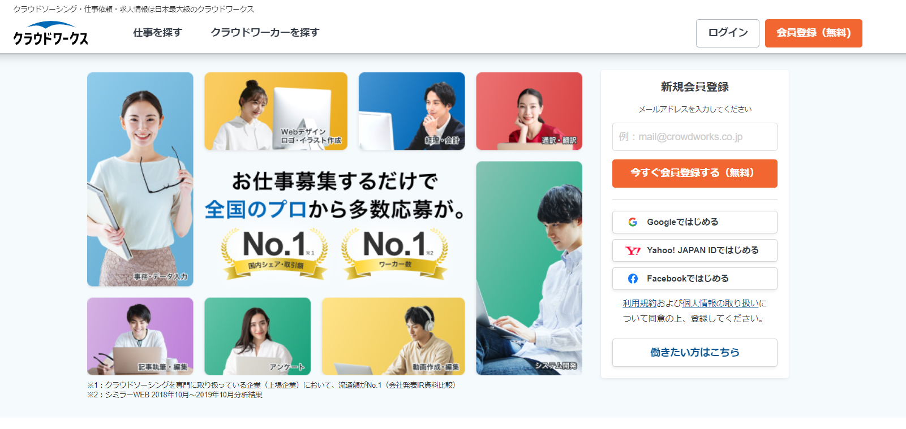Select the Webデザイン ロゴ・イラスト作成 image
Viewport: 906px width, 429px height.
[x=276, y=111]
